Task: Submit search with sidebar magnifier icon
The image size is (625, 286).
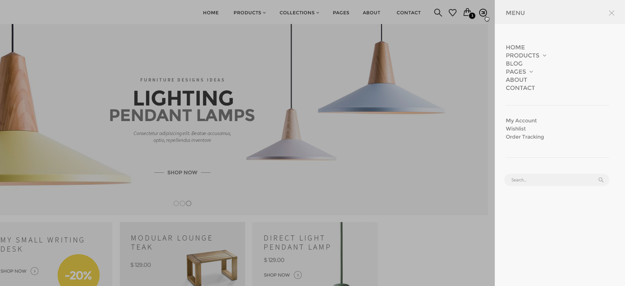Action: click(x=601, y=180)
